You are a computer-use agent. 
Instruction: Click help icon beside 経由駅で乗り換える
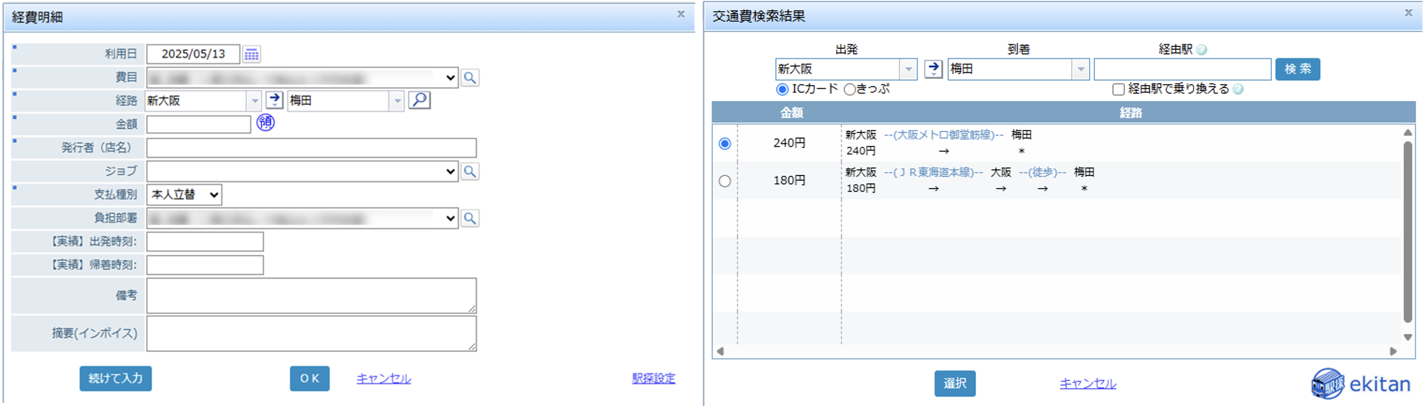coord(1238,89)
